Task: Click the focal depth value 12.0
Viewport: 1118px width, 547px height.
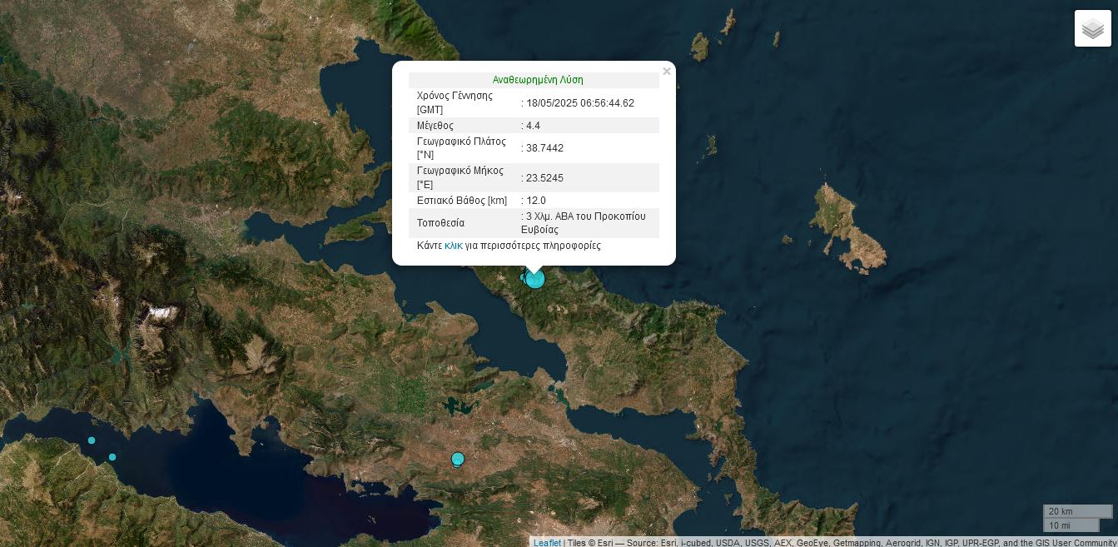Action: pos(535,201)
